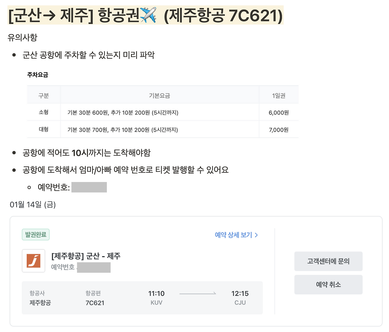Click the 발권완료 status badge
This screenshot has width=389, height=332.
pos(36,234)
